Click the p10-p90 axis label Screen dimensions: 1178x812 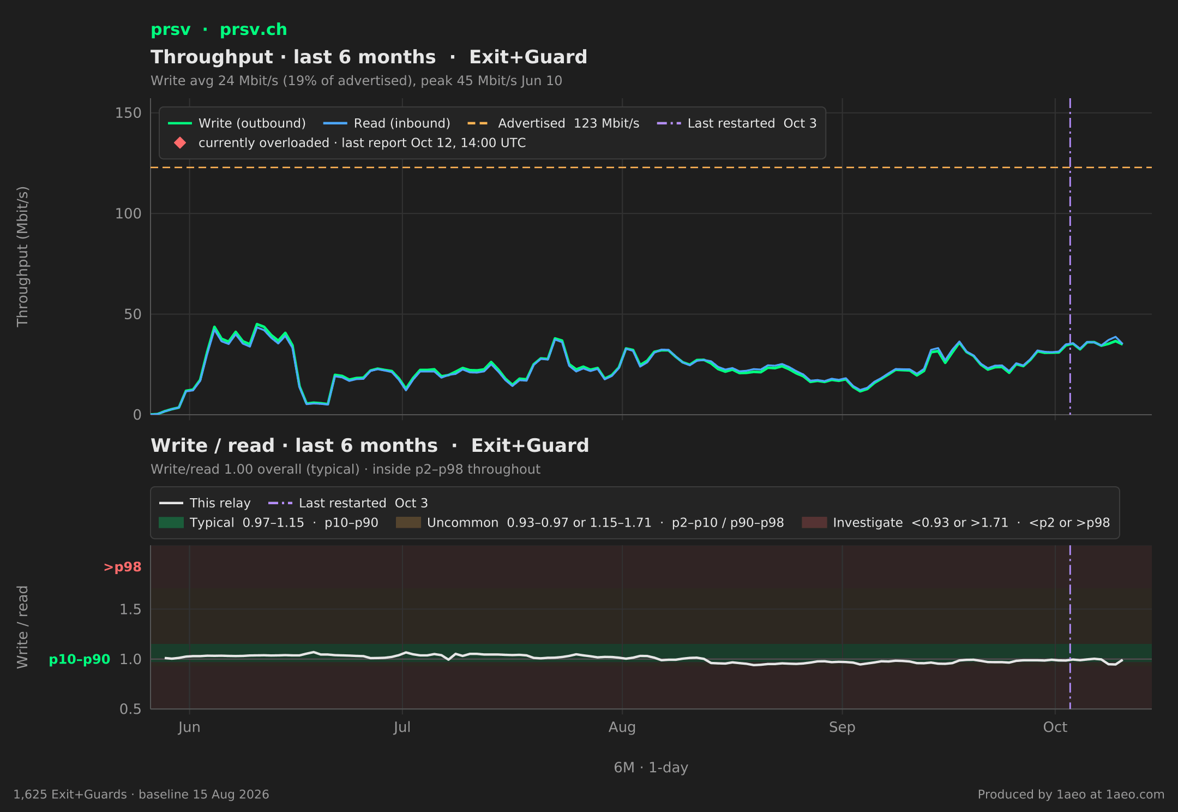click(x=80, y=659)
